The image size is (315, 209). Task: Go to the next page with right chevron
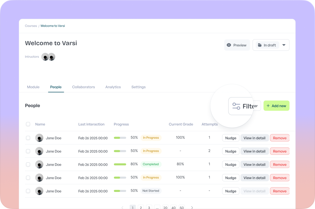pyautogui.click(x=192, y=208)
